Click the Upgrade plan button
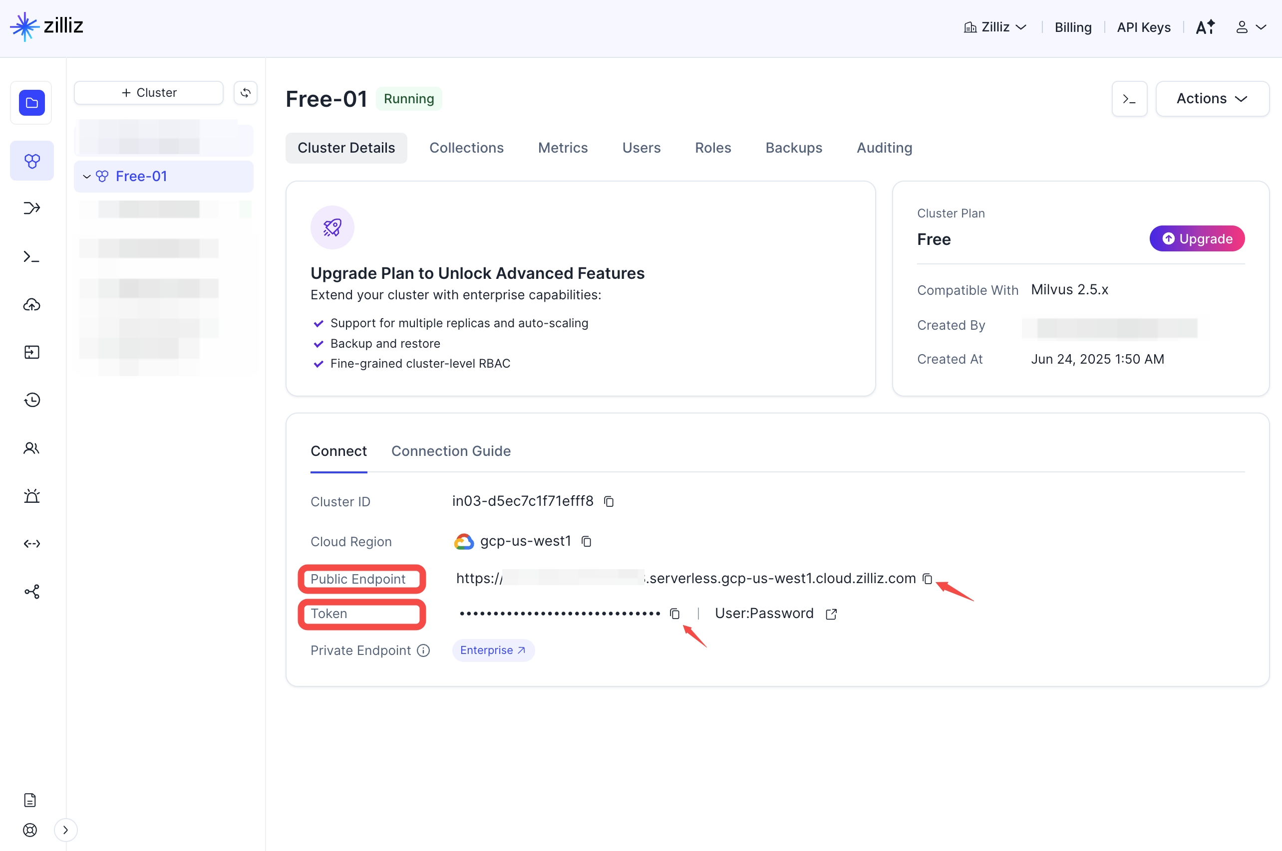1282x851 pixels. [1196, 239]
